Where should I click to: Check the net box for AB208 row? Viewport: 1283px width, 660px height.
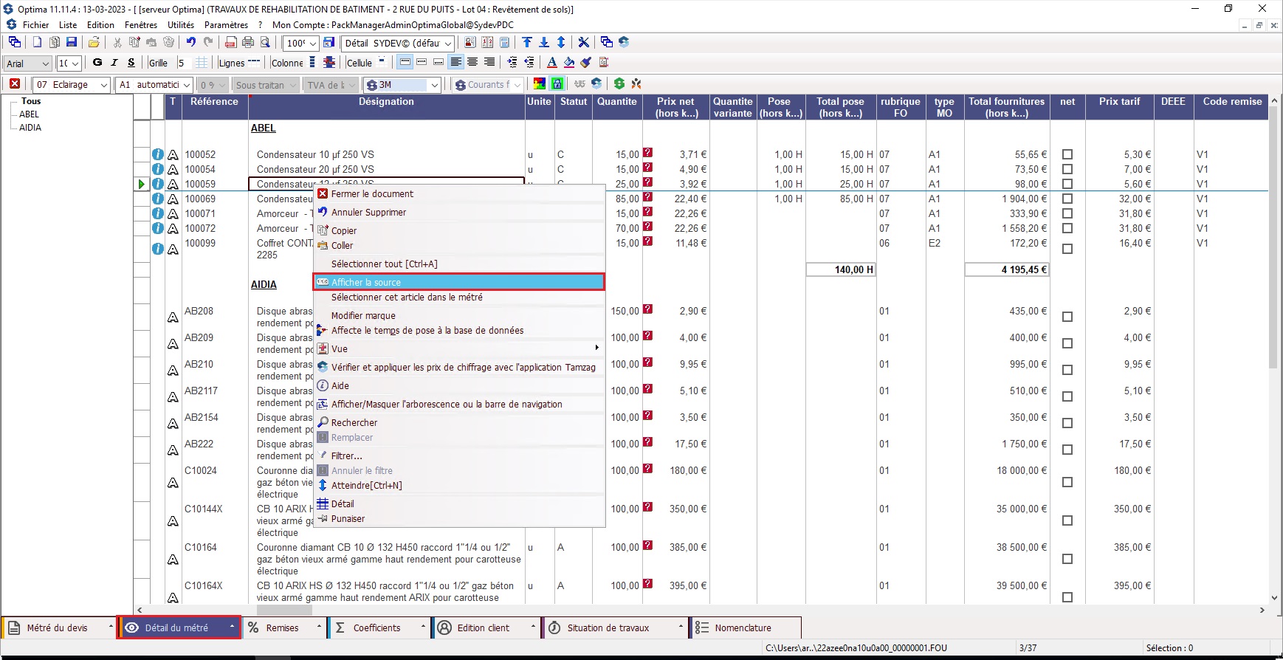coord(1067,317)
